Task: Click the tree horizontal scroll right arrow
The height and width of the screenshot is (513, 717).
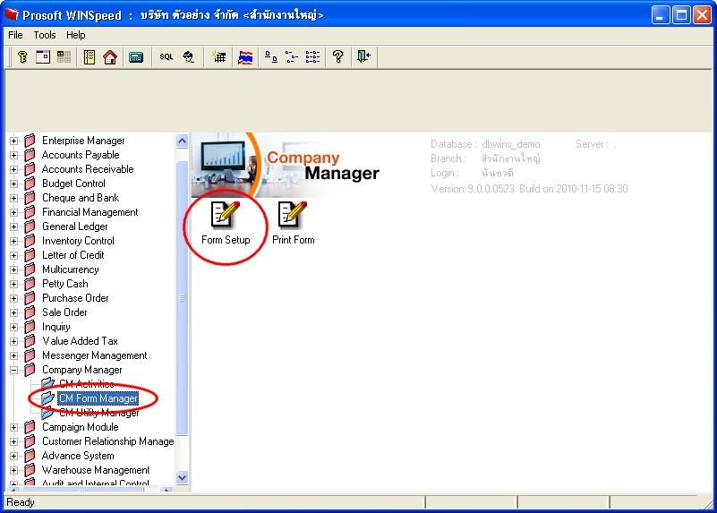Action: 166,490
